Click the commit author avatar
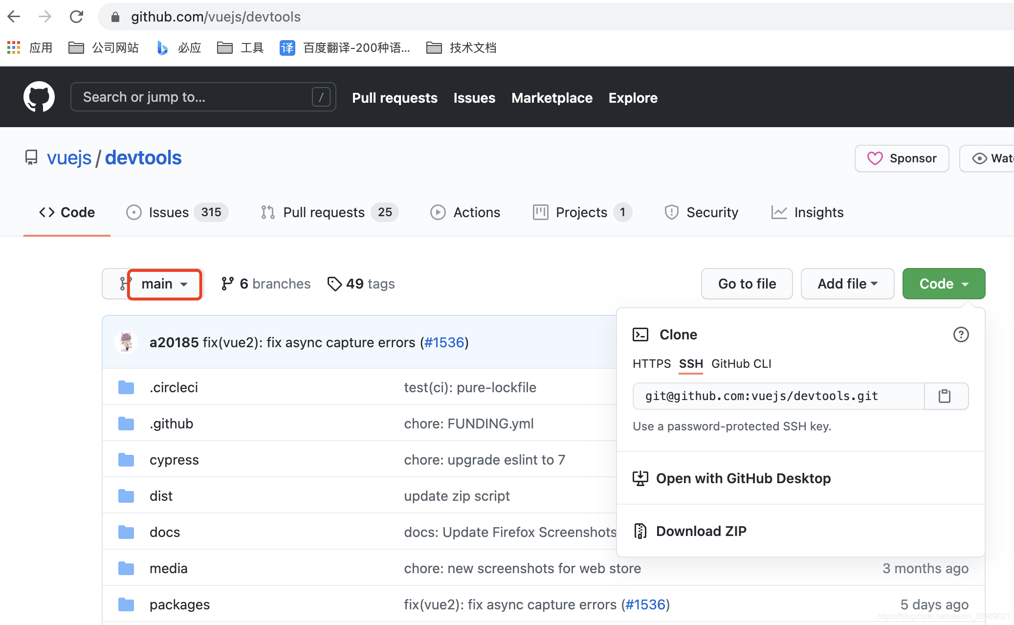 click(126, 342)
